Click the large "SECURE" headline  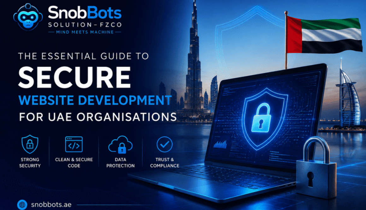(x=74, y=77)
